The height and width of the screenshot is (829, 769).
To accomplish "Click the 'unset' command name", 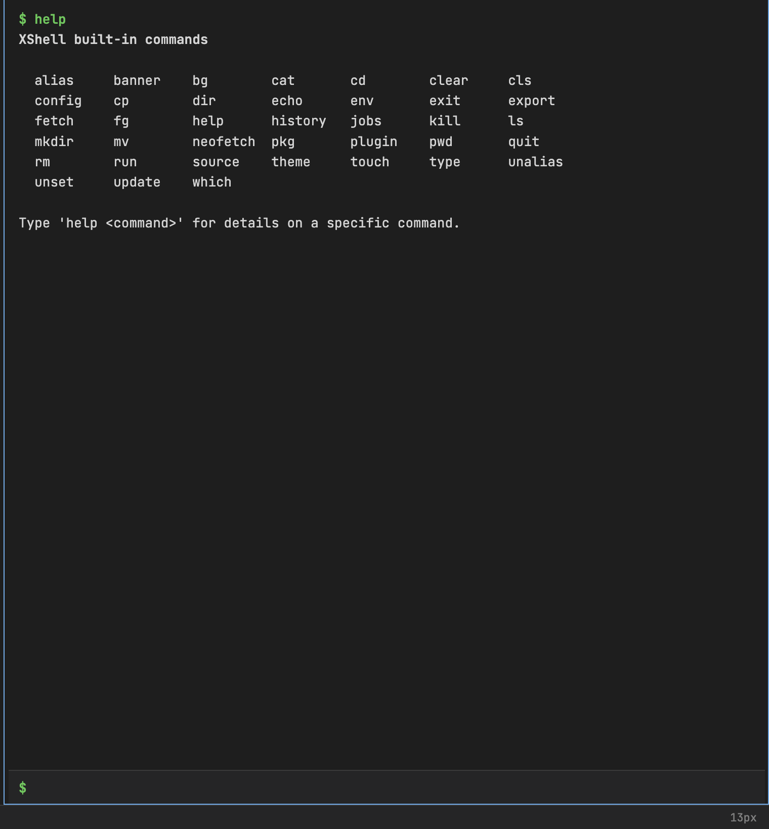I will (54, 182).
